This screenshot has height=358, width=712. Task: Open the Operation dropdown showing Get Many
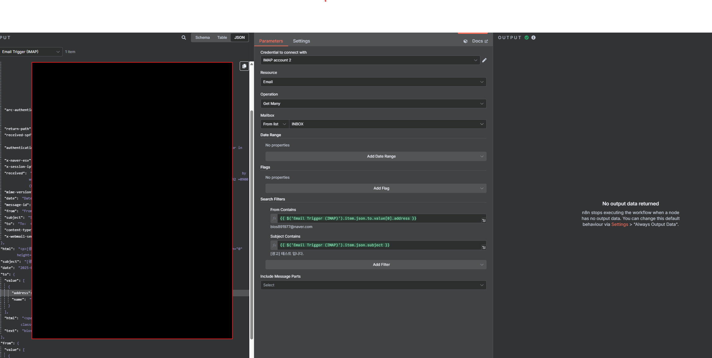(373, 104)
